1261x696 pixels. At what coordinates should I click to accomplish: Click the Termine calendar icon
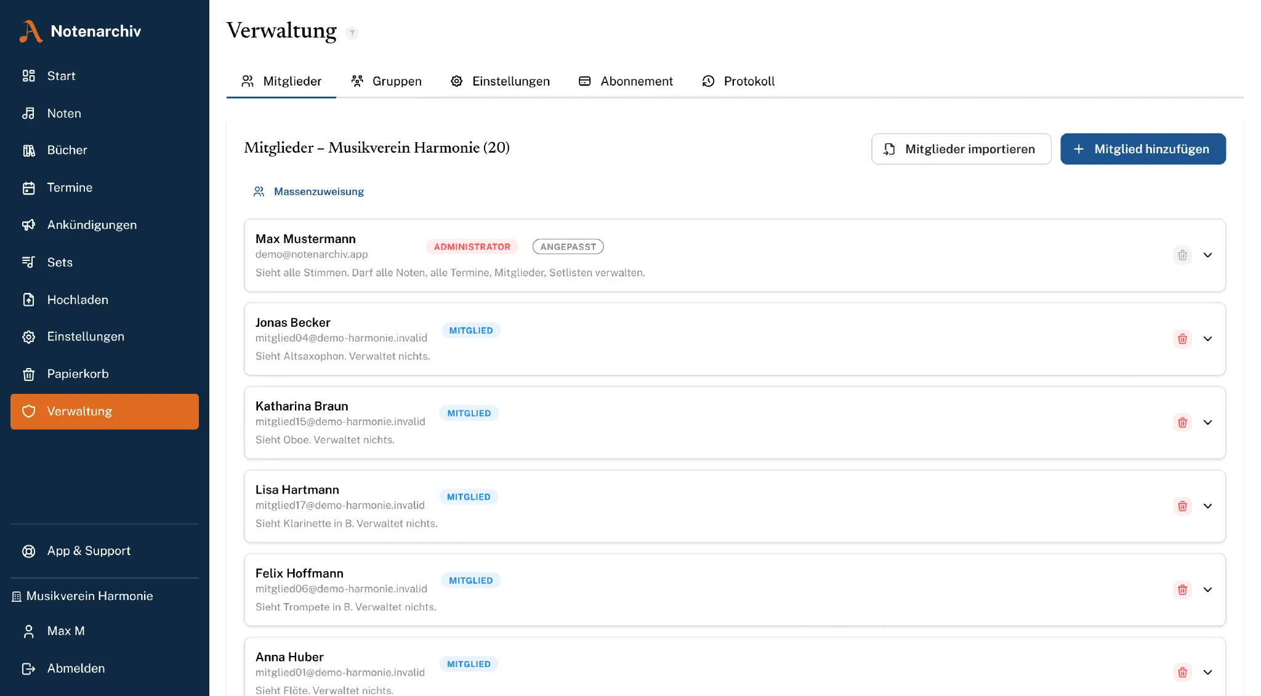coord(28,188)
